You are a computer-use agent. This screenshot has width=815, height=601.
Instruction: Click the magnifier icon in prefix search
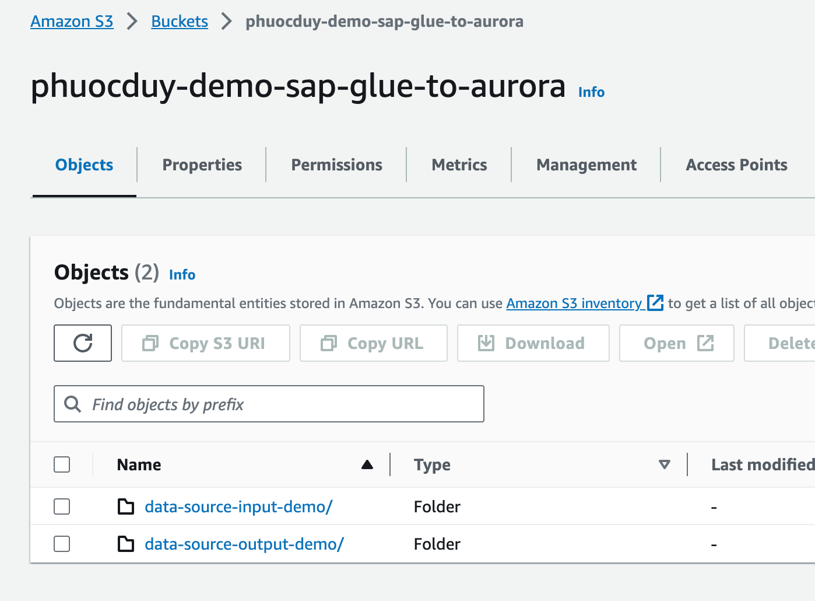73,404
